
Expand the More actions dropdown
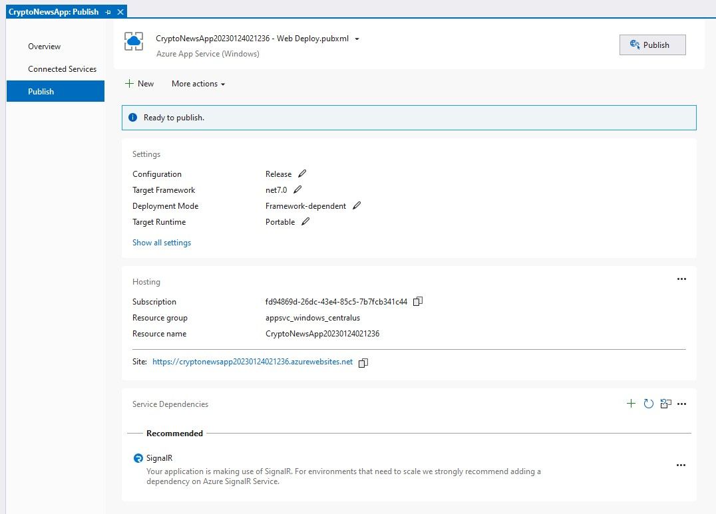coord(198,84)
